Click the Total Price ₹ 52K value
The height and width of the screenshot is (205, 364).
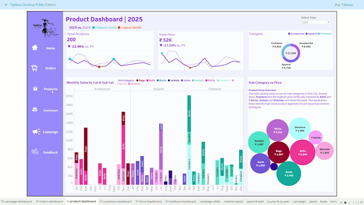[x=165, y=40]
